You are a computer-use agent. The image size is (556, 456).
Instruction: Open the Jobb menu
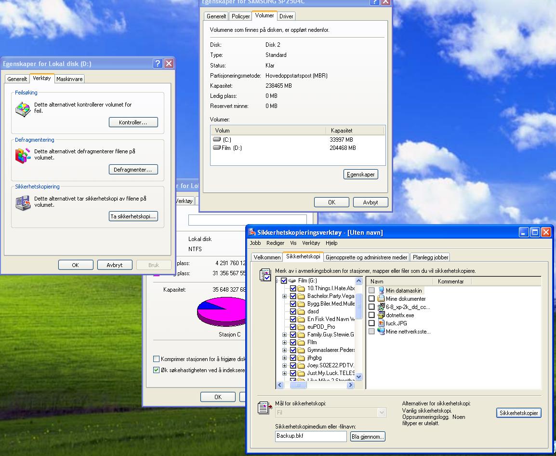(x=255, y=243)
